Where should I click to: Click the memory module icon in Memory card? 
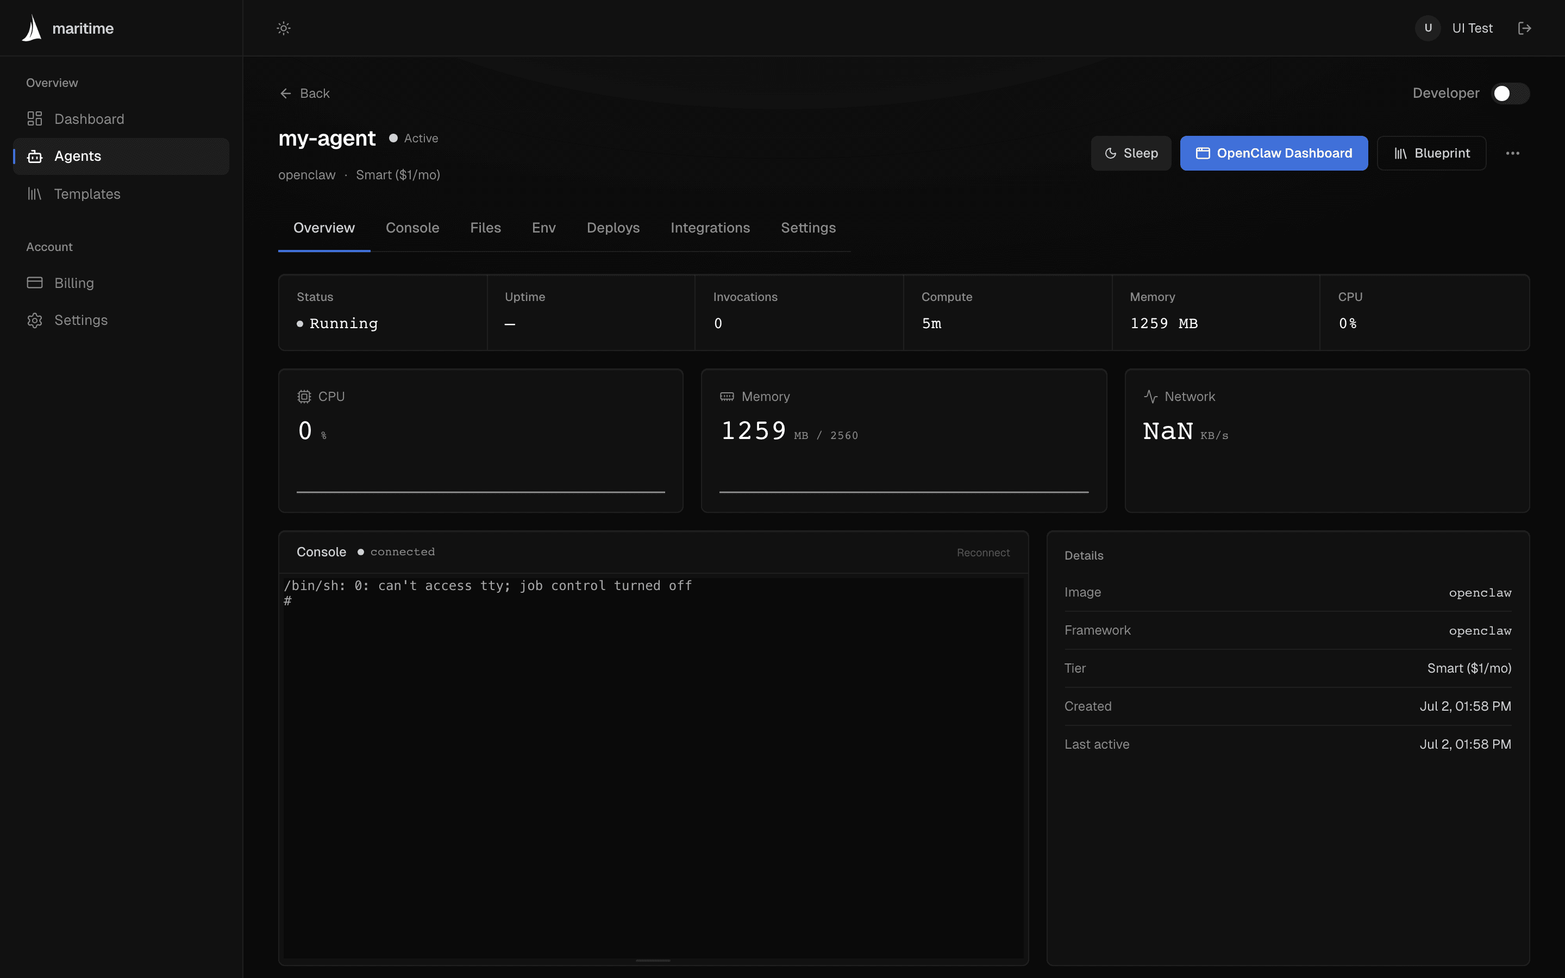pos(727,397)
